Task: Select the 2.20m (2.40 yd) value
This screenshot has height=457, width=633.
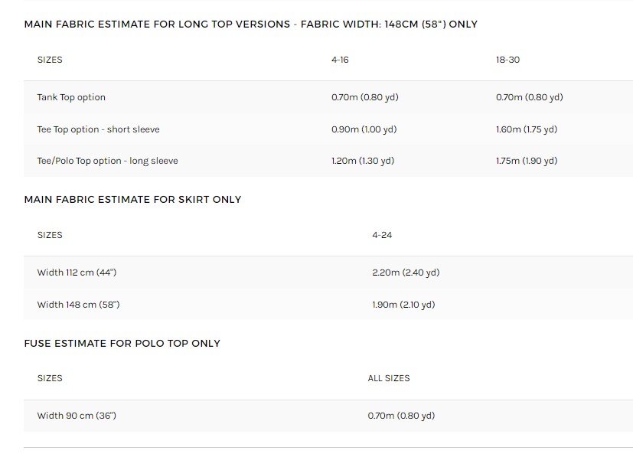Action: coord(406,273)
